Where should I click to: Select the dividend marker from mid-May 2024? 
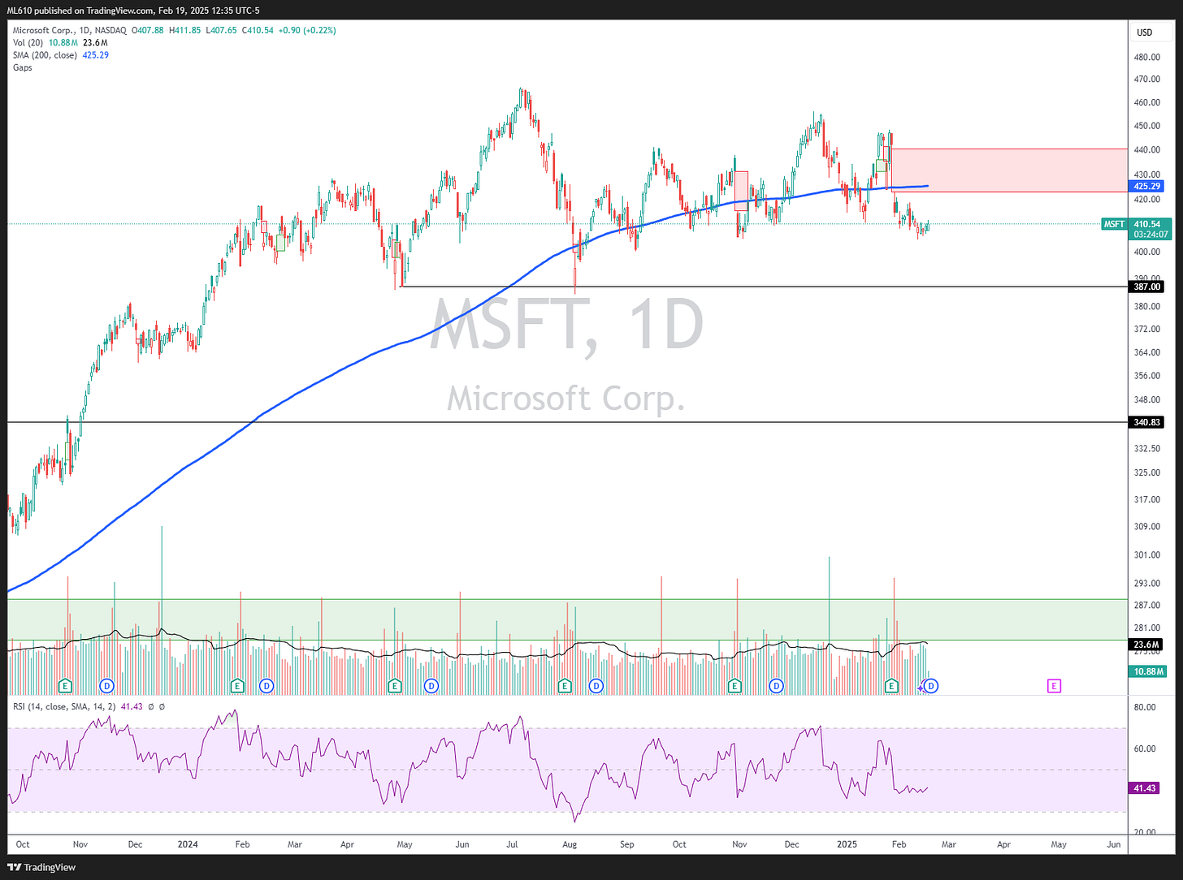[431, 686]
